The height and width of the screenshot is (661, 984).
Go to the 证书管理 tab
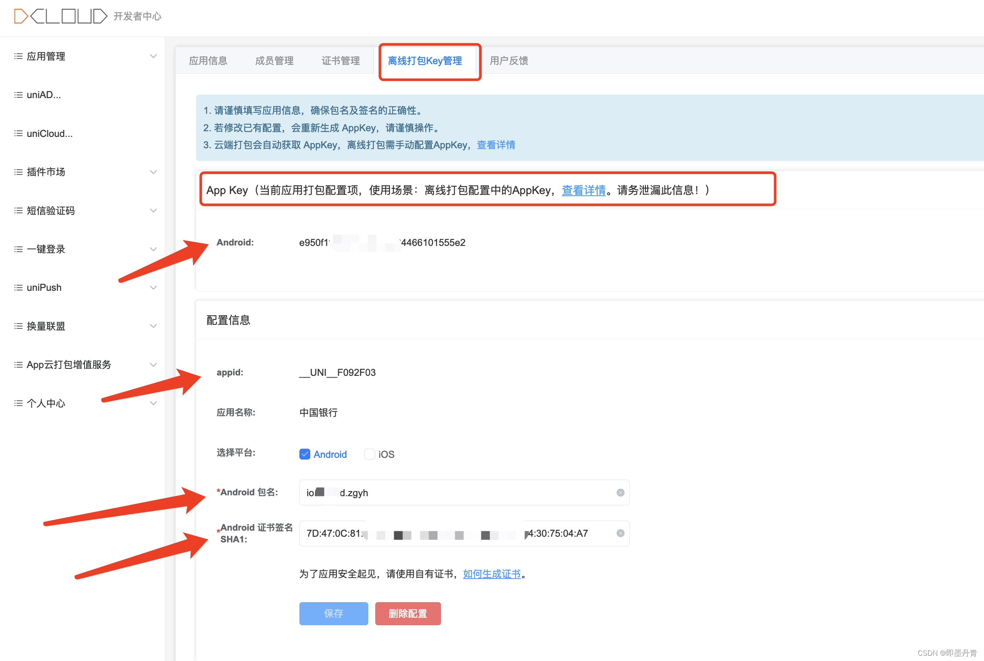point(341,61)
